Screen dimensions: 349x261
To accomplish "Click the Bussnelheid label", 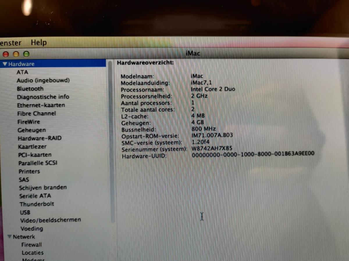I will [x=138, y=130].
